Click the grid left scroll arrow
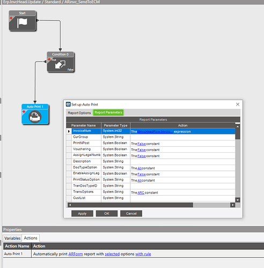The image size is (264, 268). [70, 205]
